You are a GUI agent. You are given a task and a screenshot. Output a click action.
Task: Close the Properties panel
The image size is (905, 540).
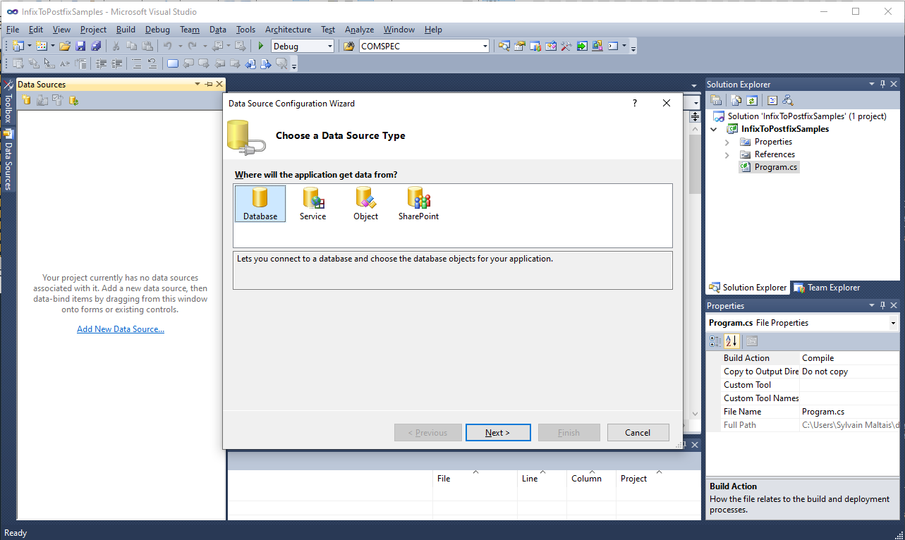click(x=894, y=306)
